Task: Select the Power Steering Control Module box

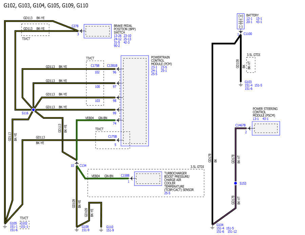Action: 266,128
